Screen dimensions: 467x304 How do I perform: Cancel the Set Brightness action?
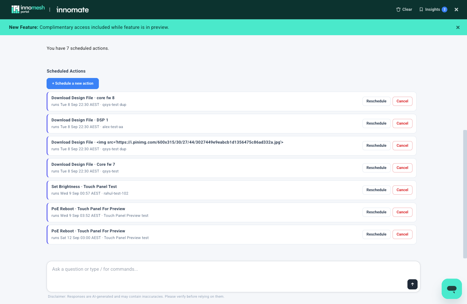pyautogui.click(x=402, y=190)
